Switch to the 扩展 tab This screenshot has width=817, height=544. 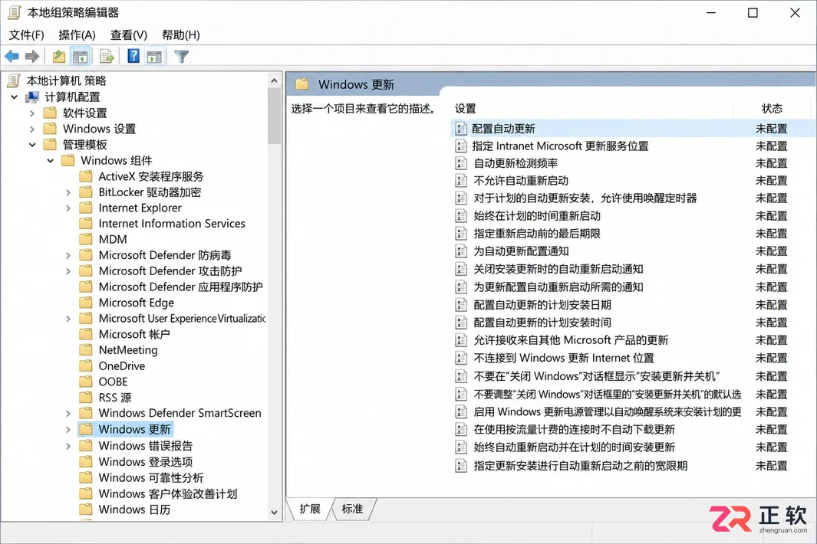click(310, 509)
